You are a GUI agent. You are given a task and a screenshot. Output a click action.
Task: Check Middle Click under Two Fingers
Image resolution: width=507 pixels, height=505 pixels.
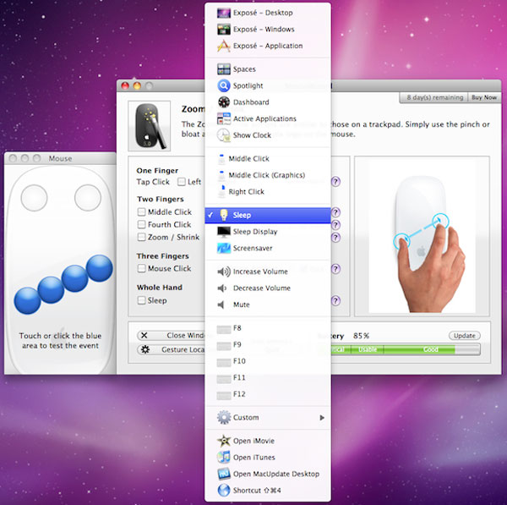pyautogui.click(x=141, y=212)
